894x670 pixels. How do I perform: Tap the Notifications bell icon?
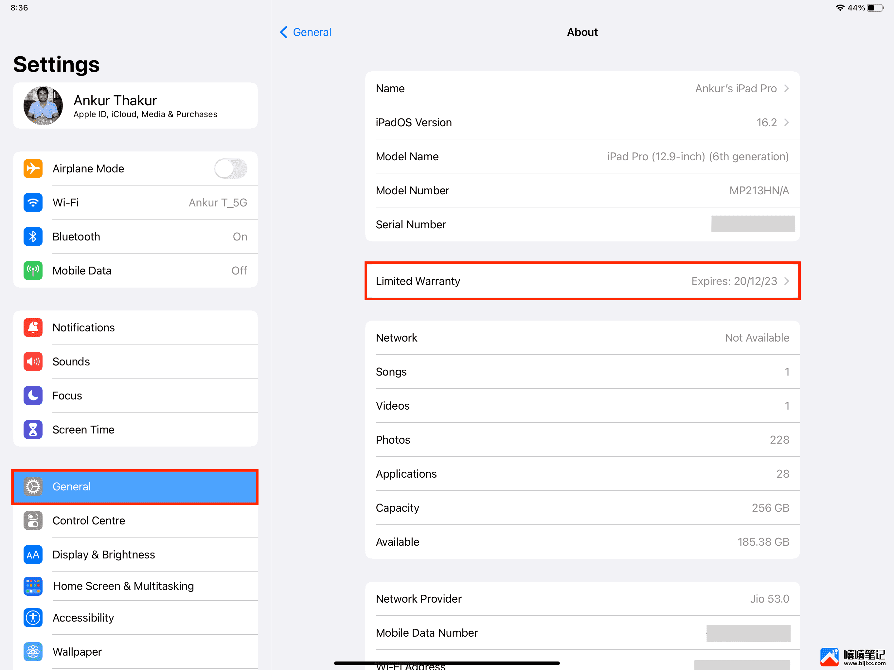pyautogui.click(x=33, y=327)
